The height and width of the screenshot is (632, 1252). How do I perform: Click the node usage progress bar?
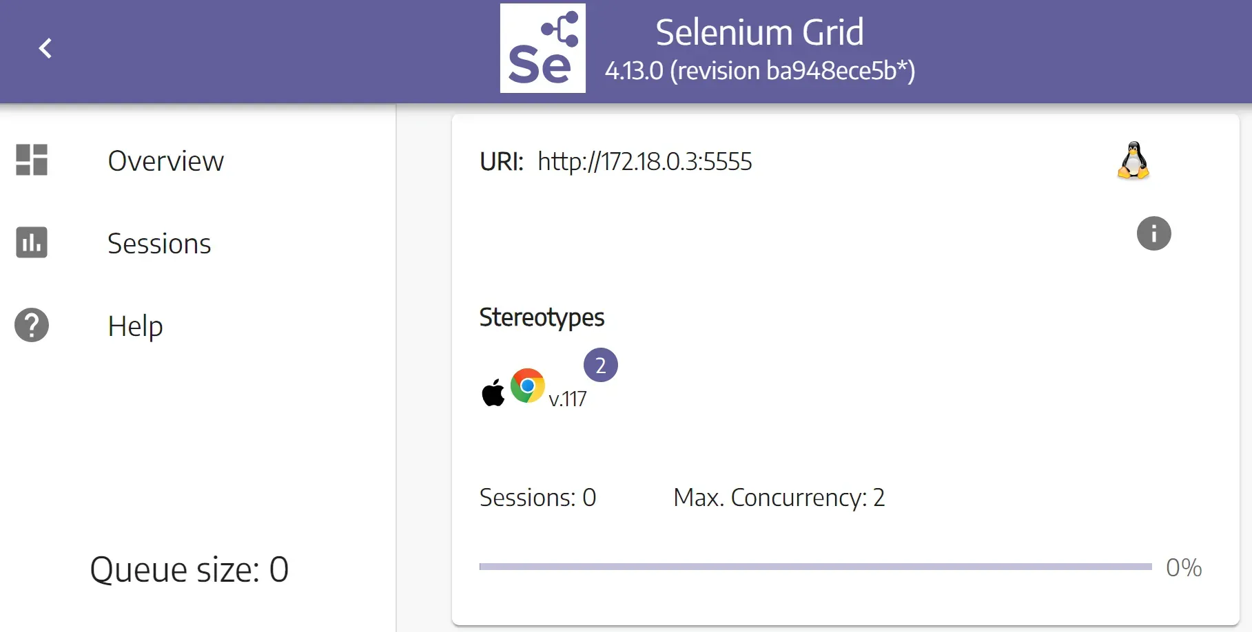pyautogui.click(x=815, y=567)
